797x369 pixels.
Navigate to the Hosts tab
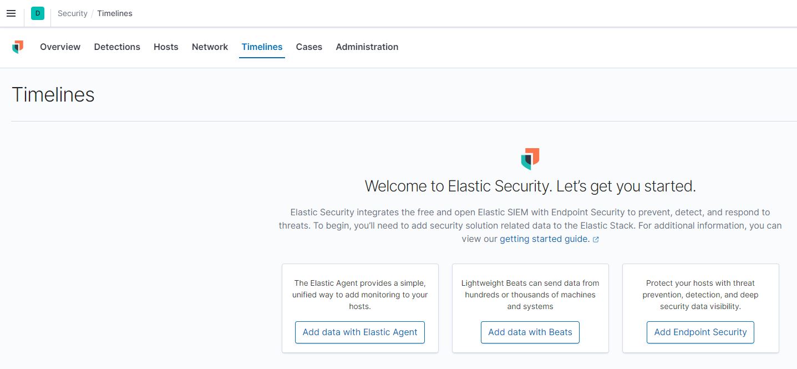(x=165, y=47)
